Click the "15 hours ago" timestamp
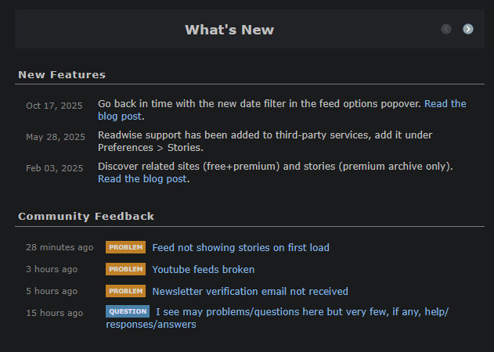The image size is (494, 352). pos(54,313)
